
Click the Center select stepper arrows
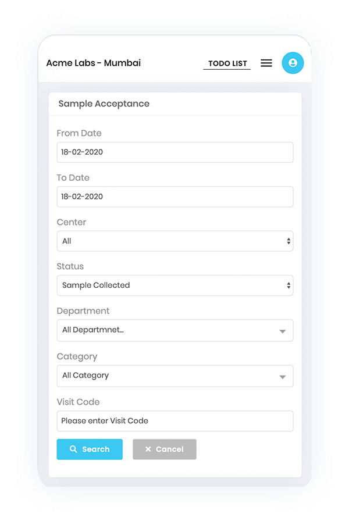[289, 241]
